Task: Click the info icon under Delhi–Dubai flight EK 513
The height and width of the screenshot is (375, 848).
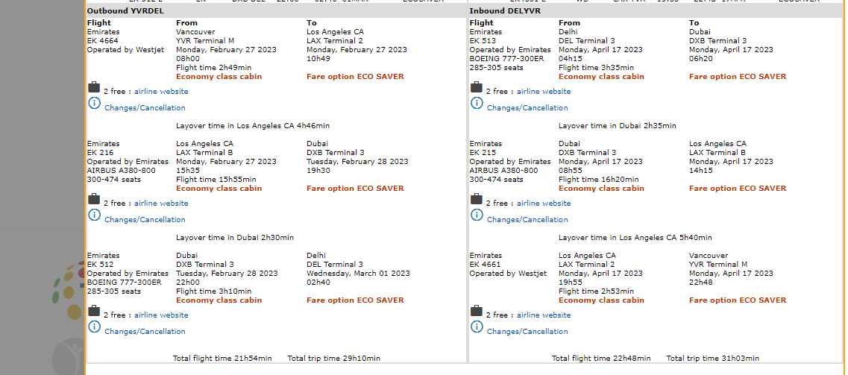Action: tap(477, 103)
